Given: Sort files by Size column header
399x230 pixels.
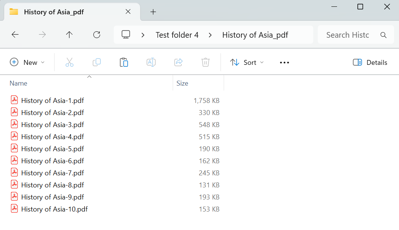Looking at the screenshot, I should click(182, 83).
